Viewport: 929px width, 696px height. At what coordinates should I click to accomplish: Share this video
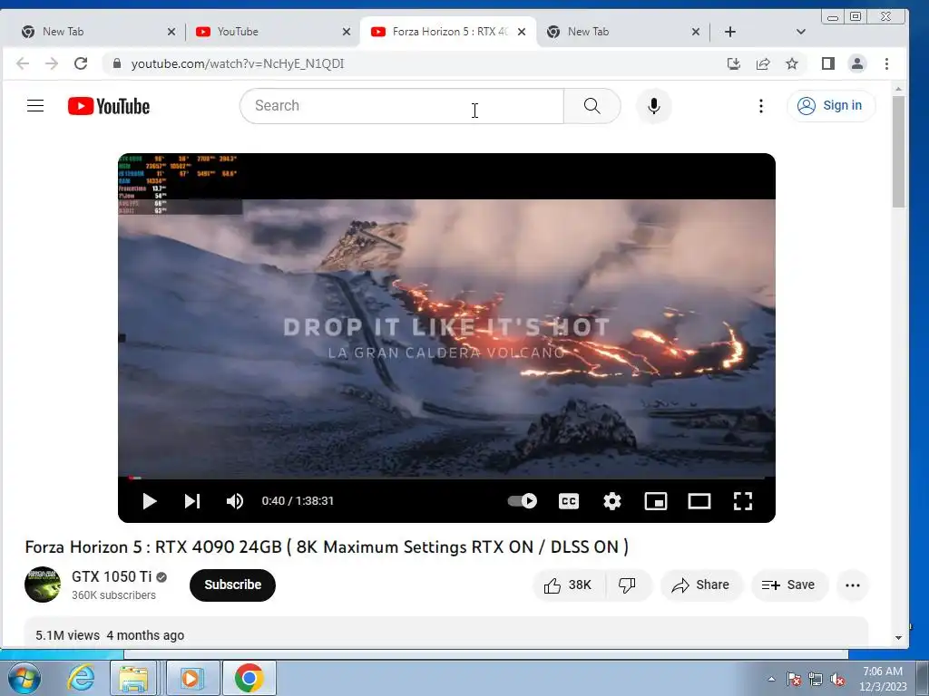coord(701,585)
